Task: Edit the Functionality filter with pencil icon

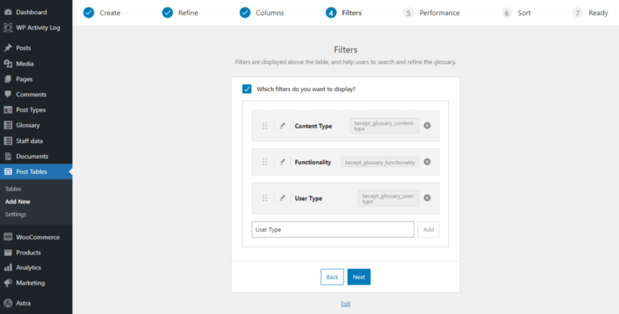Action: (282, 162)
